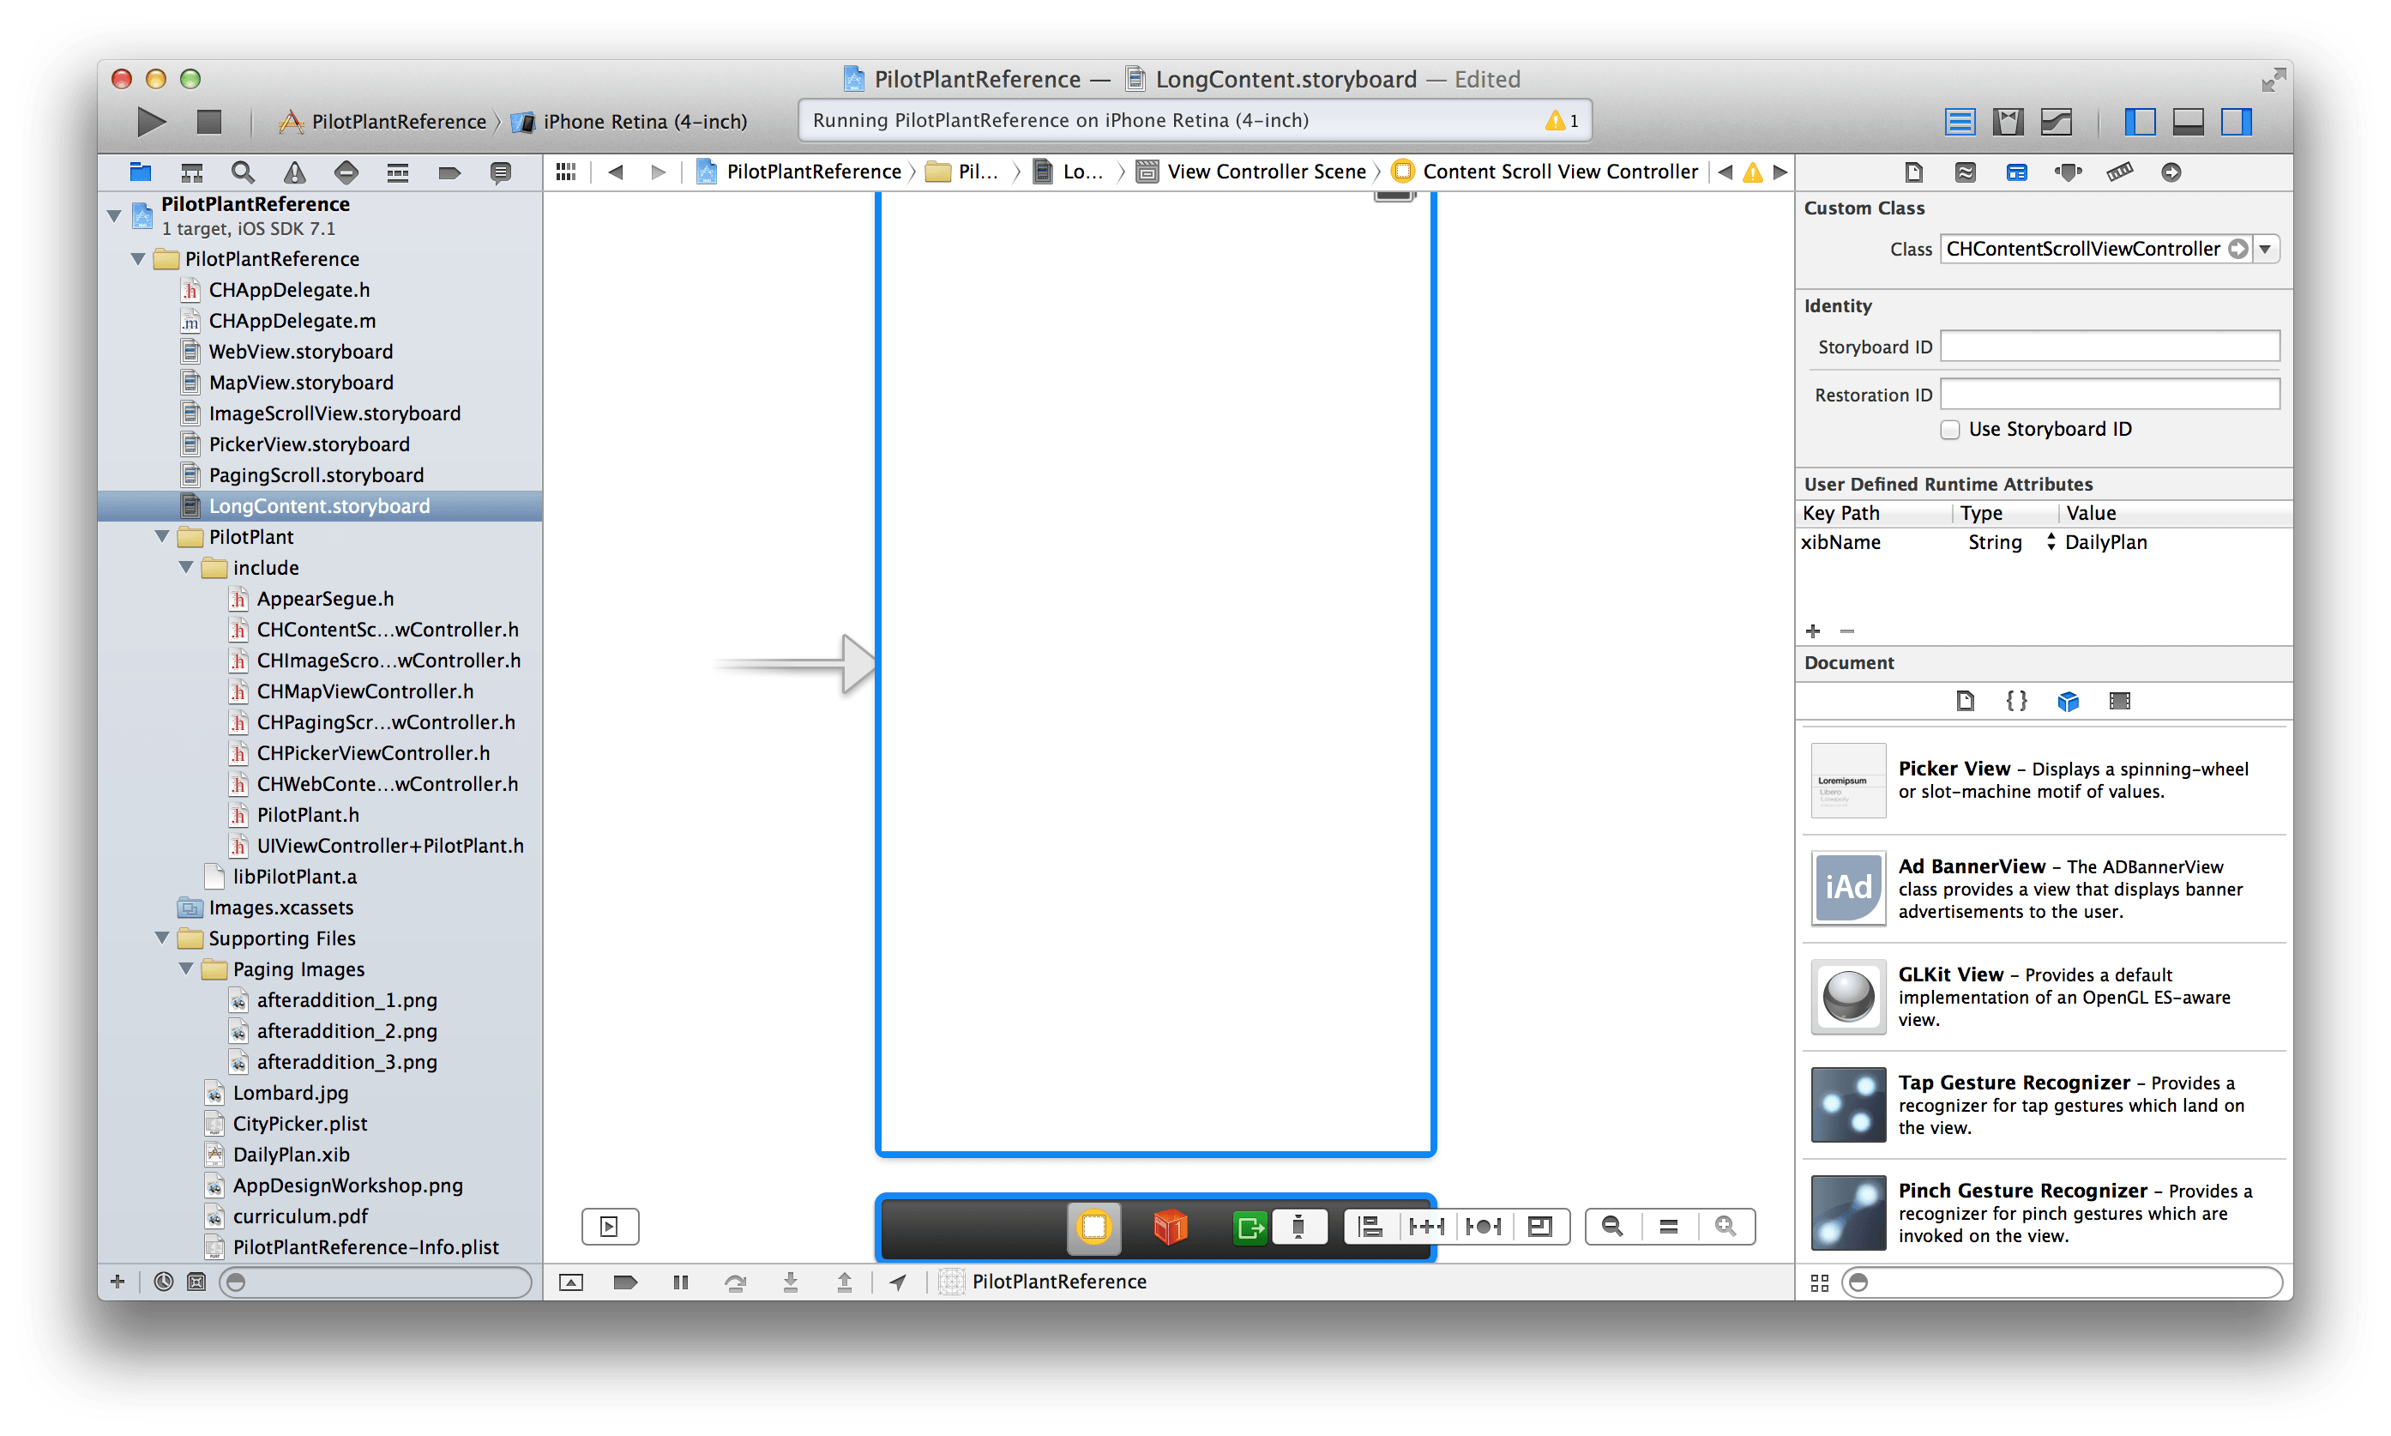Select the Standard editor mode
2391x1436 pixels.
click(1960, 121)
